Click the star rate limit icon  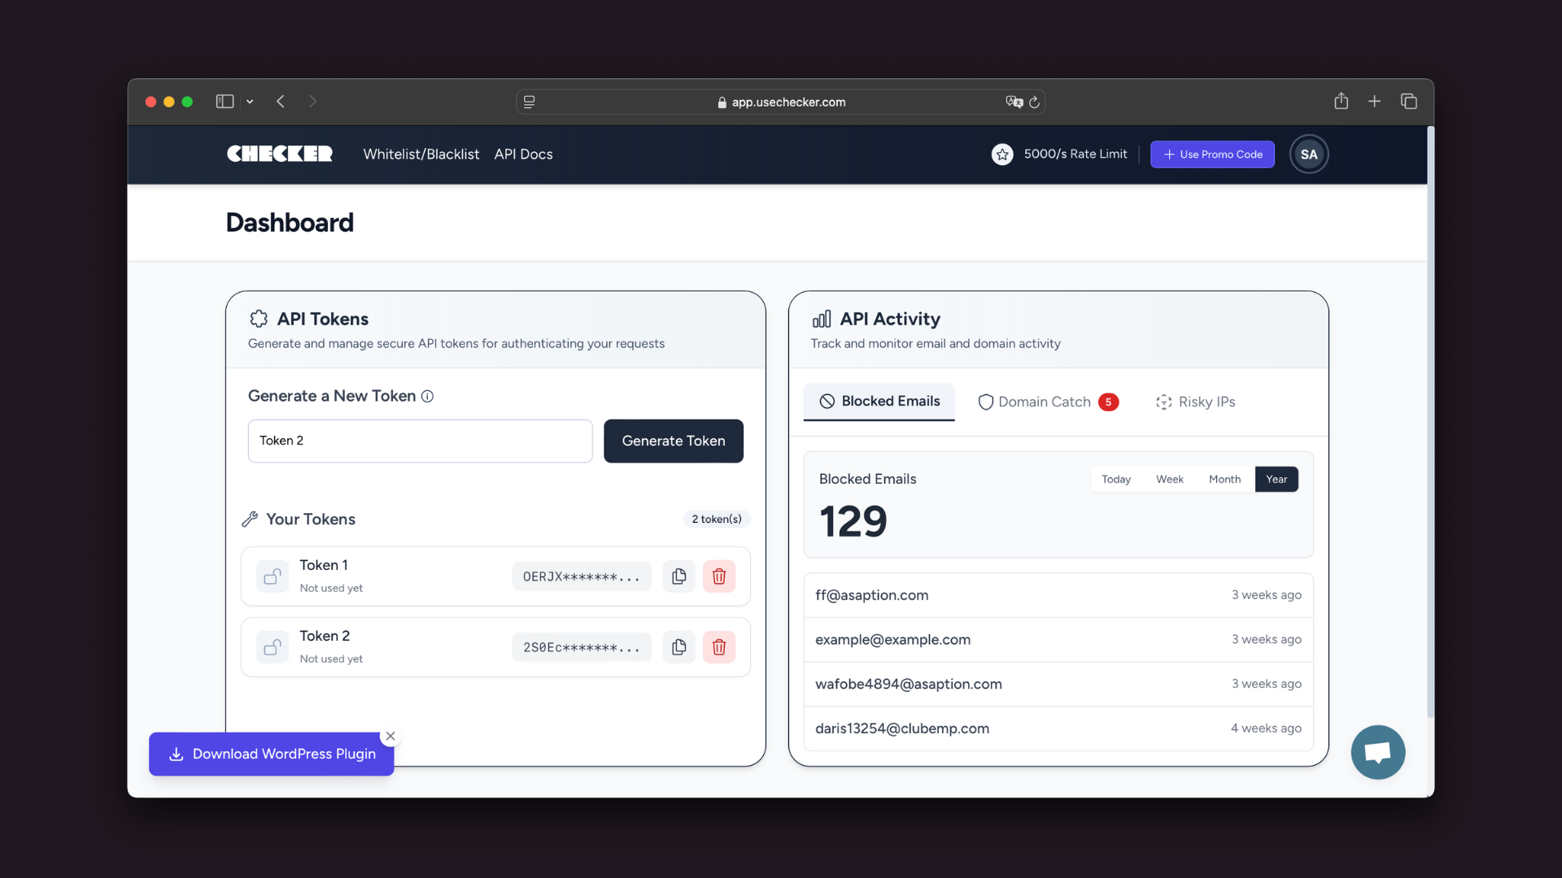1002,154
